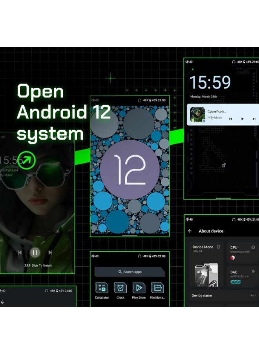Tap the HiBy R4 device picture
The height and width of the screenshot is (354, 259).
pos(206,275)
